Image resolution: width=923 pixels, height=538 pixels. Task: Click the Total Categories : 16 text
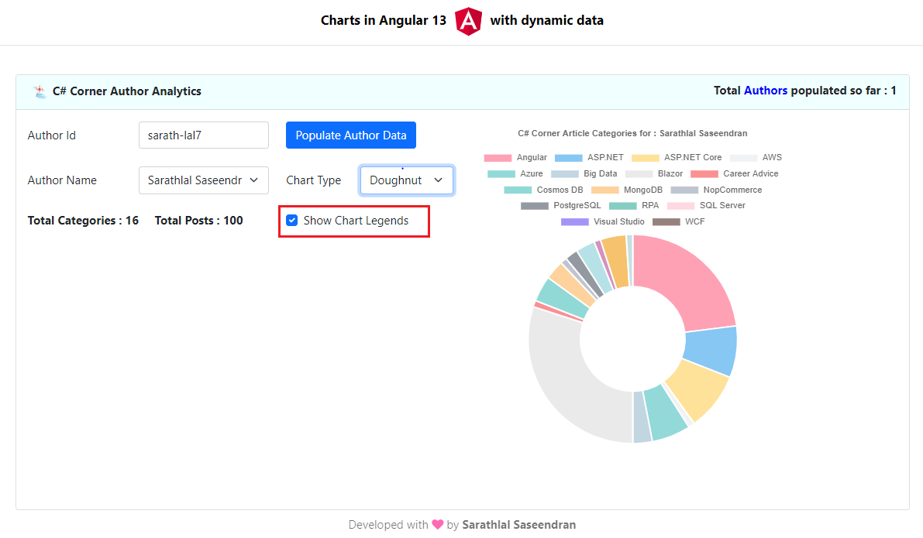click(83, 221)
